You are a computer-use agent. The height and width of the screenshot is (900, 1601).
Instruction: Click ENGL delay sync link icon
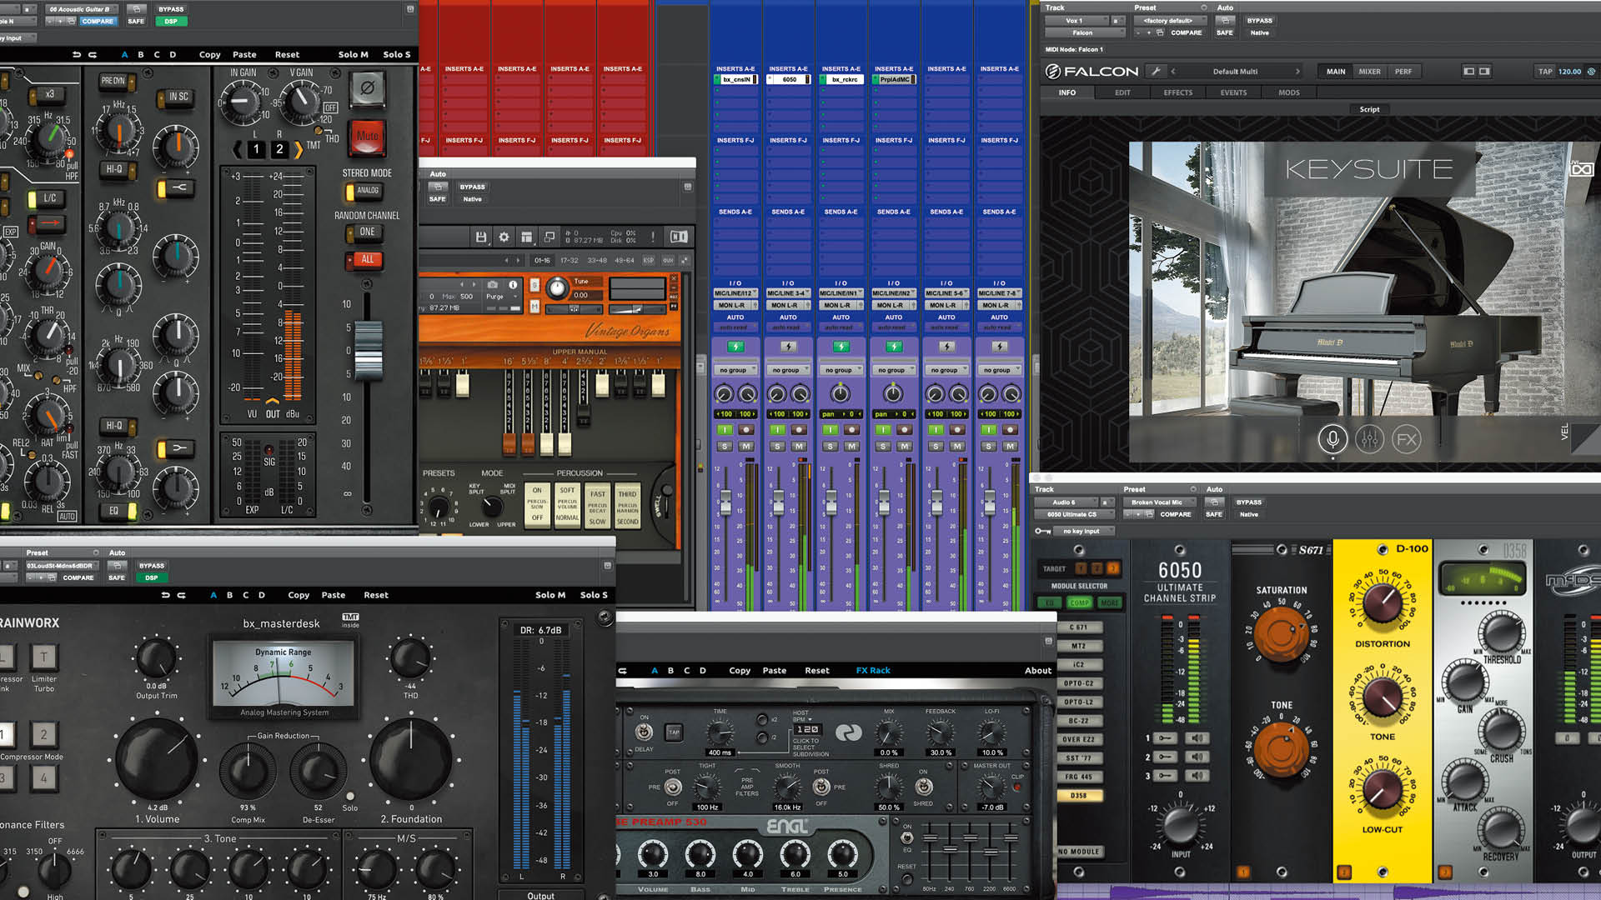[848, 732]
